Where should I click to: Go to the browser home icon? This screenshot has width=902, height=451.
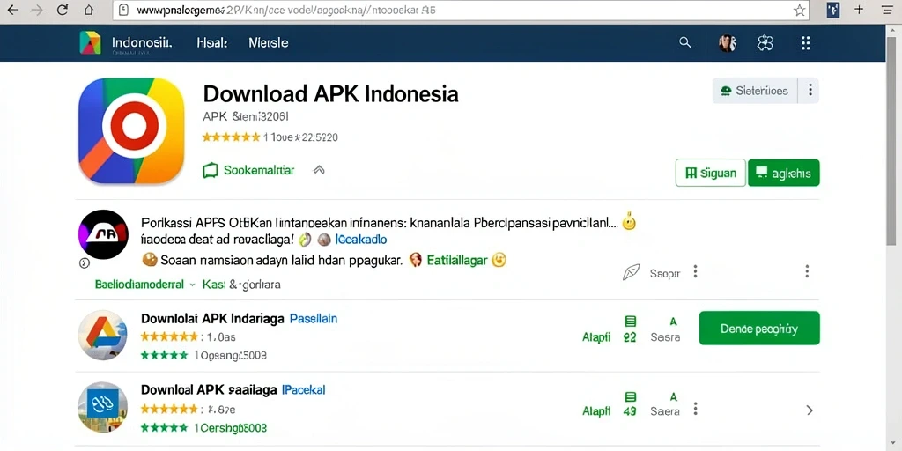[x=89, y=10]
